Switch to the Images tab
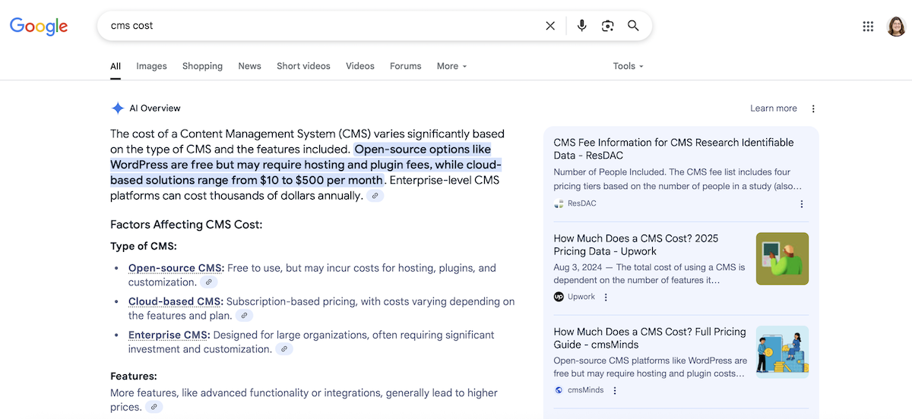Screen dimensions: 912x419 pos(151,66)
